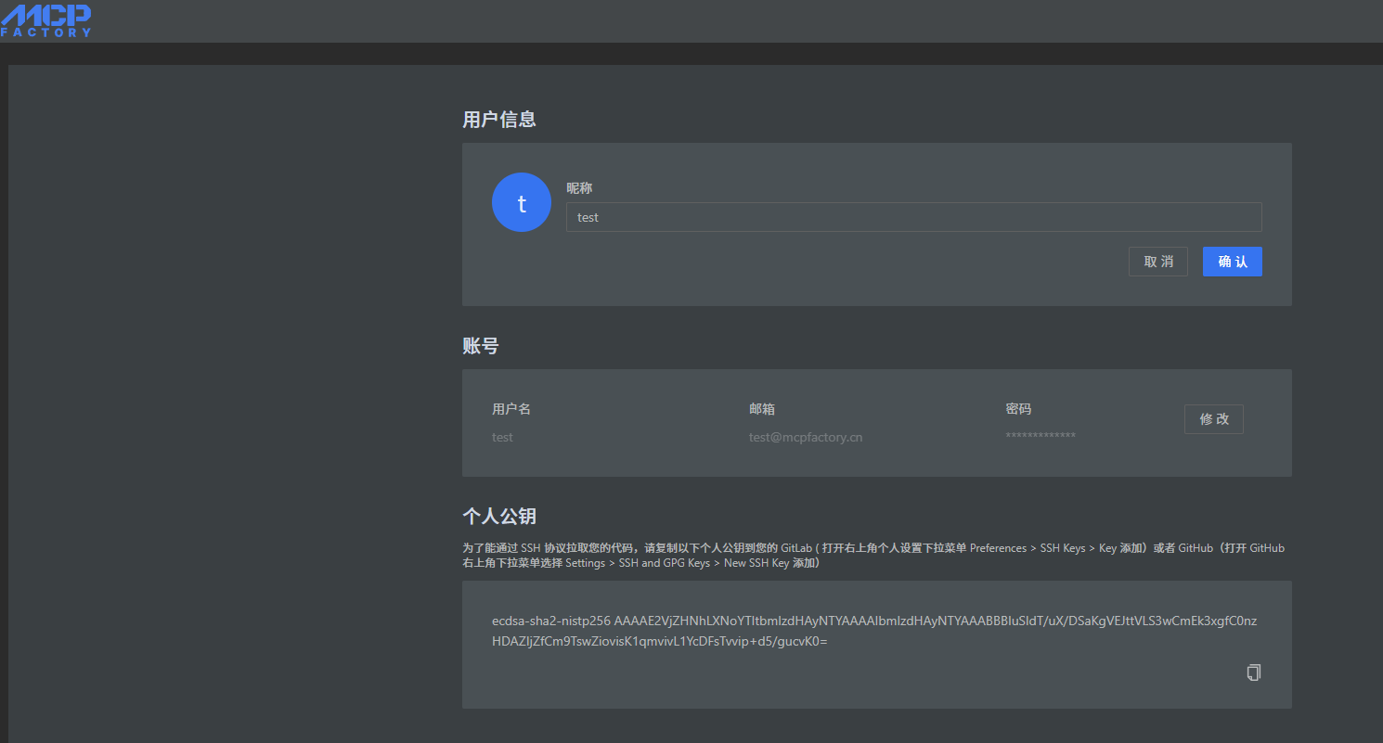Screen dimensions: 1383x743
Task: Click the ecdsa-sha2-nistp256 public key text
Action: (x=873, y=621)
